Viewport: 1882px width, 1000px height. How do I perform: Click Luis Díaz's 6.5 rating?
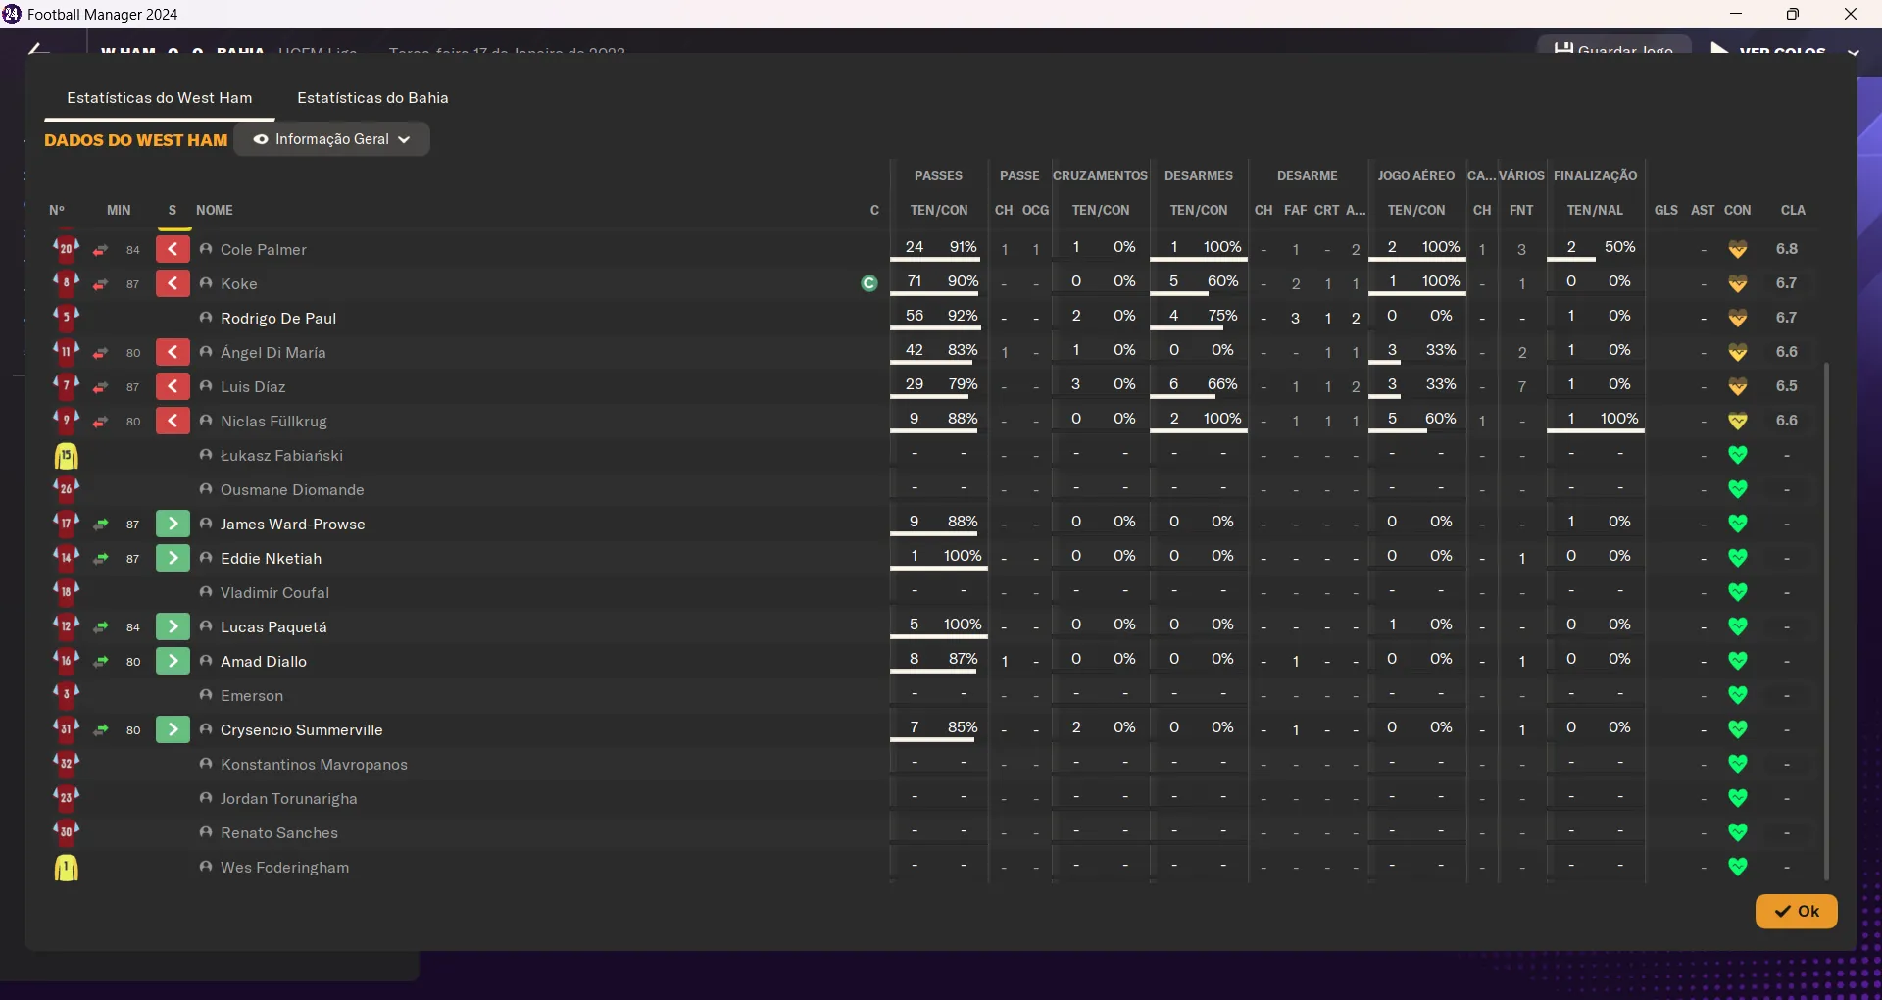pyautogui.click(x=1787, y=386)
